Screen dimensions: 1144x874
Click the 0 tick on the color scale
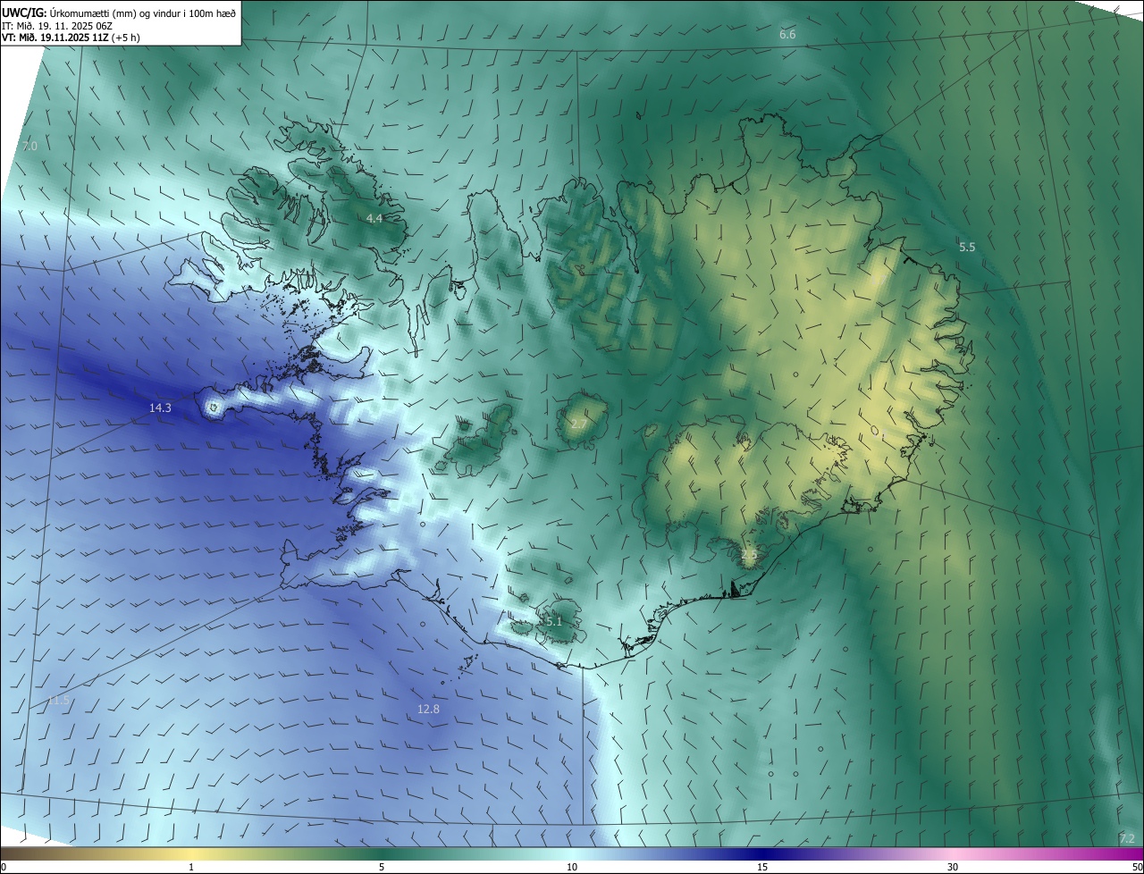coord(4,867)
